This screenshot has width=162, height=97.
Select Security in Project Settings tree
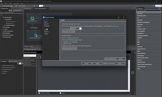(46, 32)
